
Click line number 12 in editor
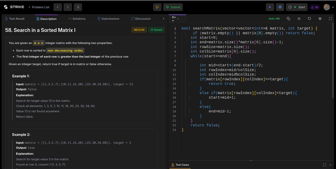click(174, 79)
